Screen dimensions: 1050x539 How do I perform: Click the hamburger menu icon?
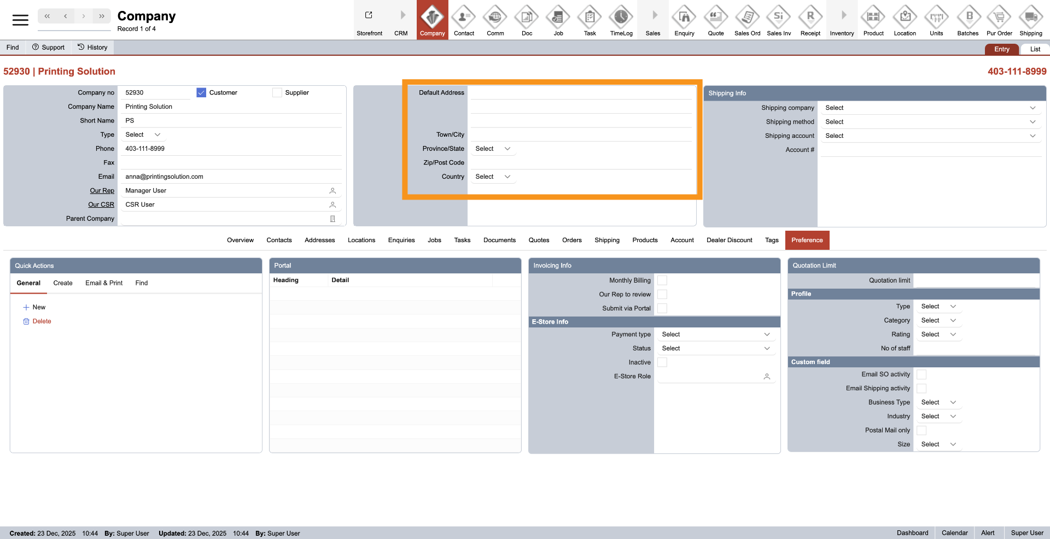point(20,20)
